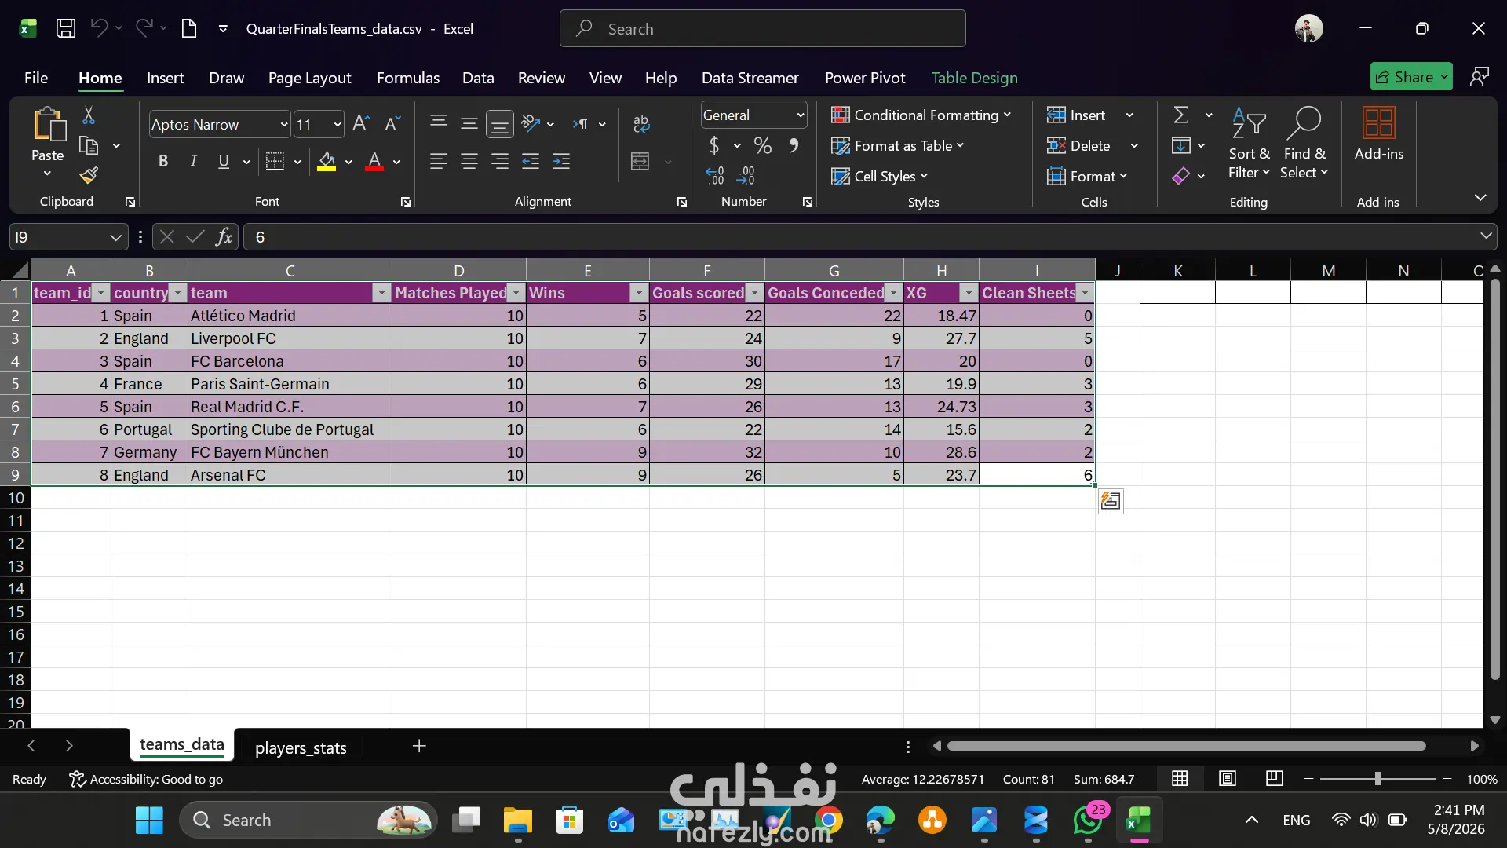The width and height of the screenshot is (1507, 848).
Task: Click the Orientation text angle icon
Action: (x=531, y=124)
